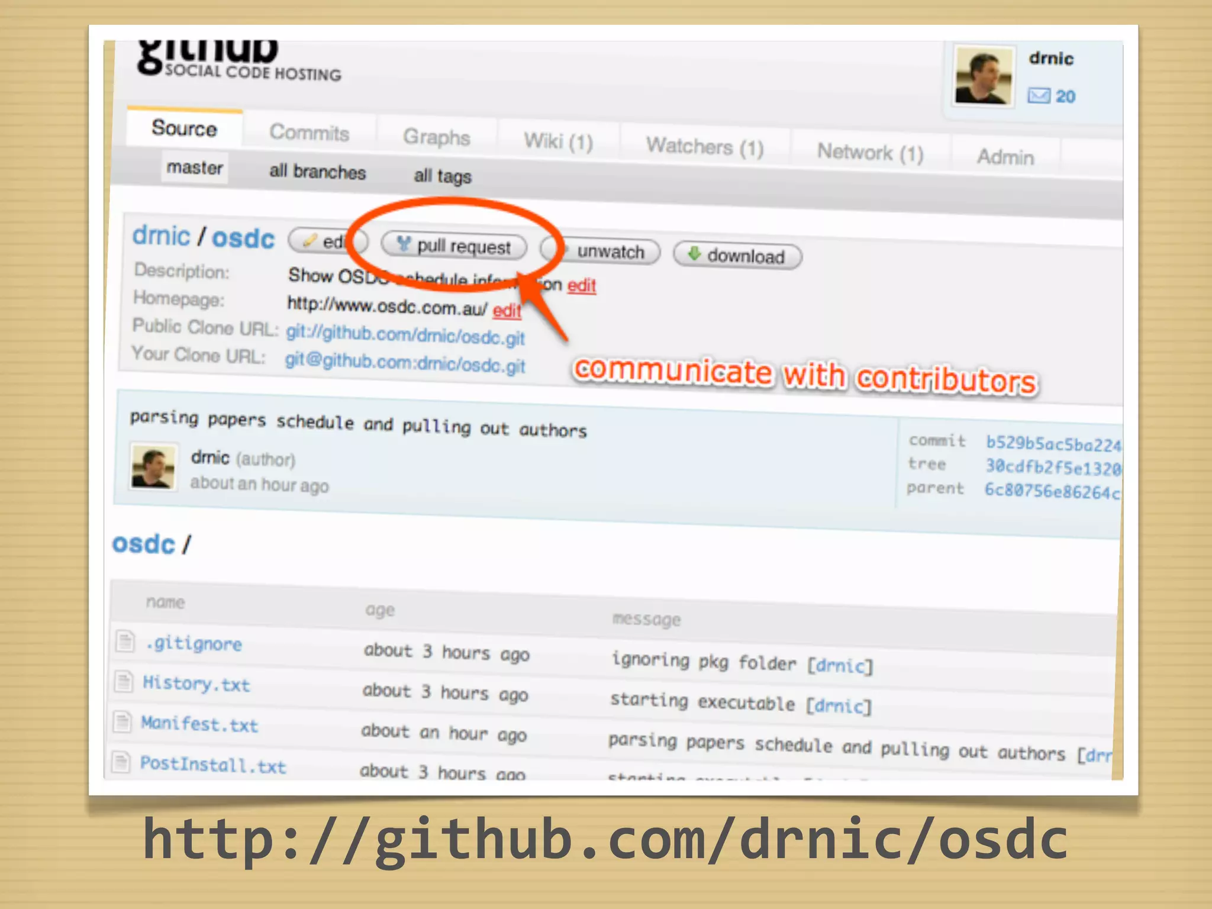
Task: Select the all tags option
Action: 442,176
